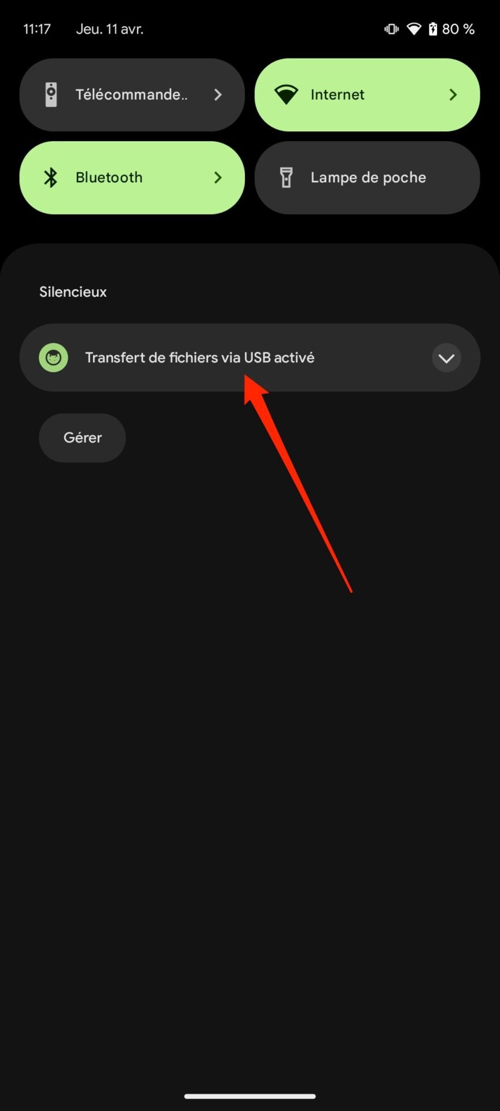This screenshot has width=500, height=1111.
Task: Tap the Wi-Fi icon in Internet tile
Action: click(x=286, y=94)
